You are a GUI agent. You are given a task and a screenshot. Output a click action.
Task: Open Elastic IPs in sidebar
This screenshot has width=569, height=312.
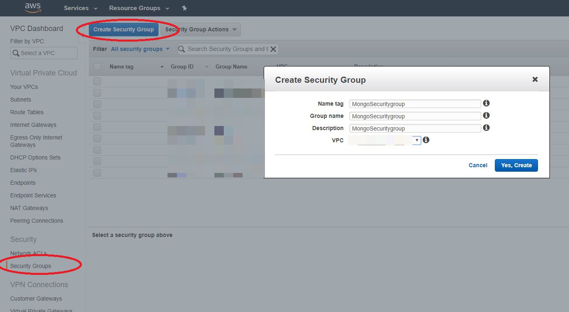click(24, 170)
